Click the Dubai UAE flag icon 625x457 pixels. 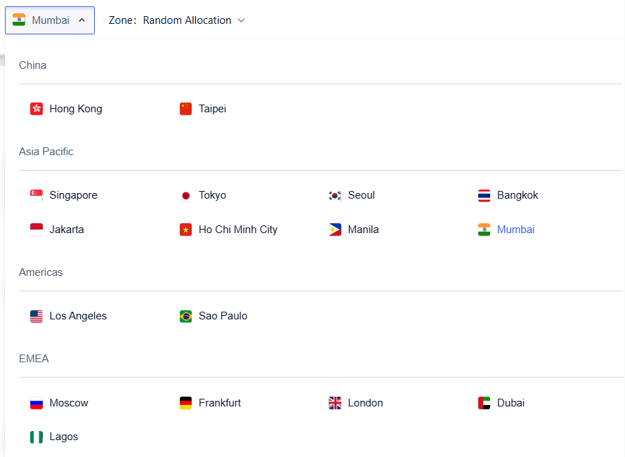point(484,403)
